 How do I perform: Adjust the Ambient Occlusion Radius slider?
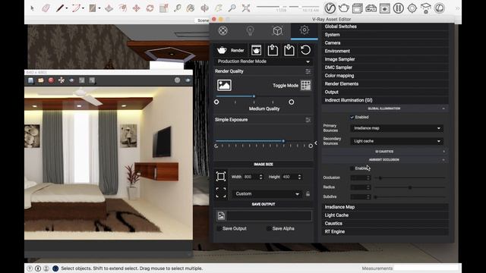click(410, 187)
